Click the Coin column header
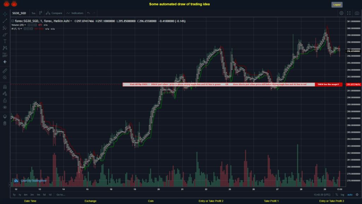This screenshot has height=204, width=362. click(x=151, y=201)
